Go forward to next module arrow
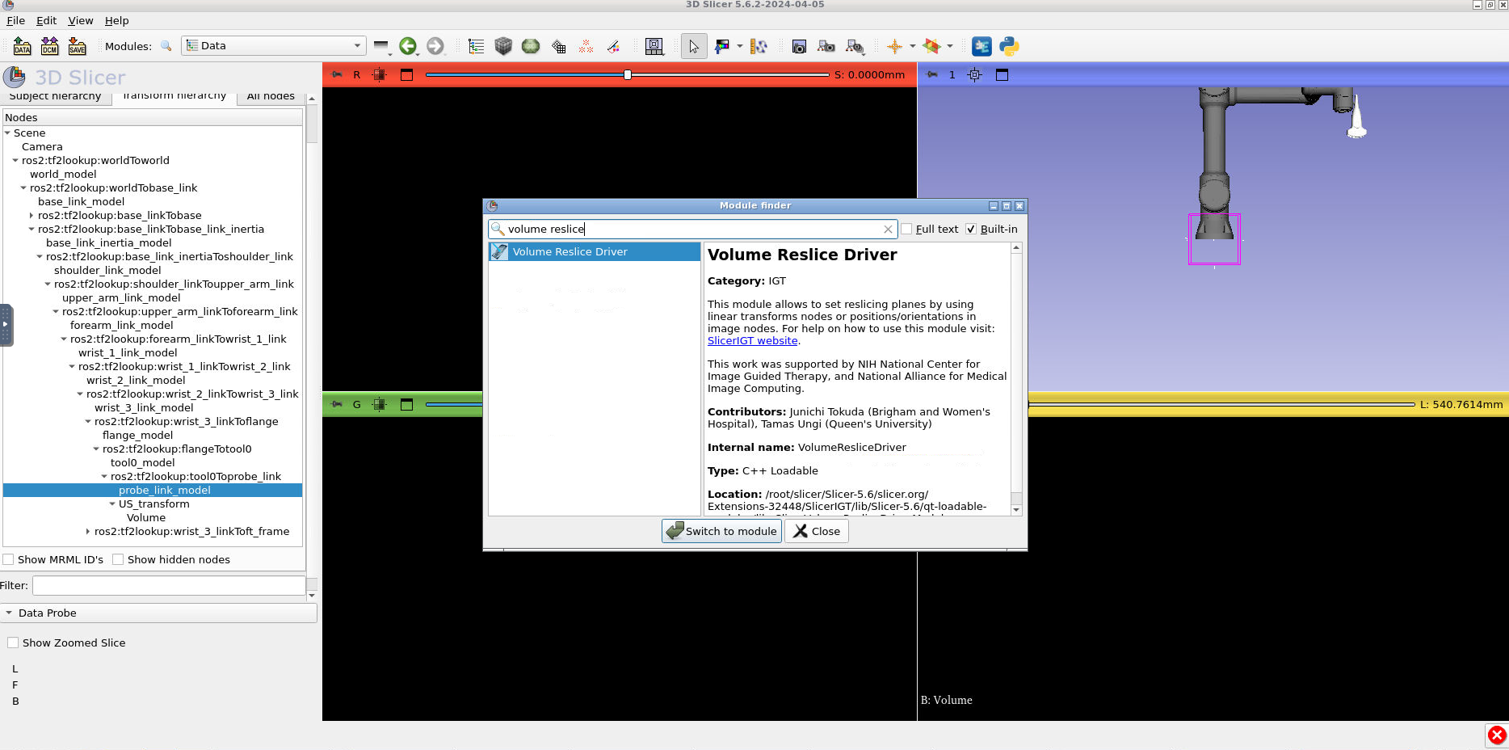This screenshot has height=750, width=1509. (435, 46)
